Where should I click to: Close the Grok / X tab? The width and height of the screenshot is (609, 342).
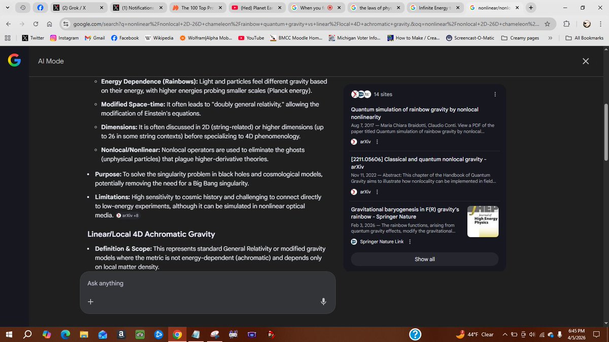102,8
